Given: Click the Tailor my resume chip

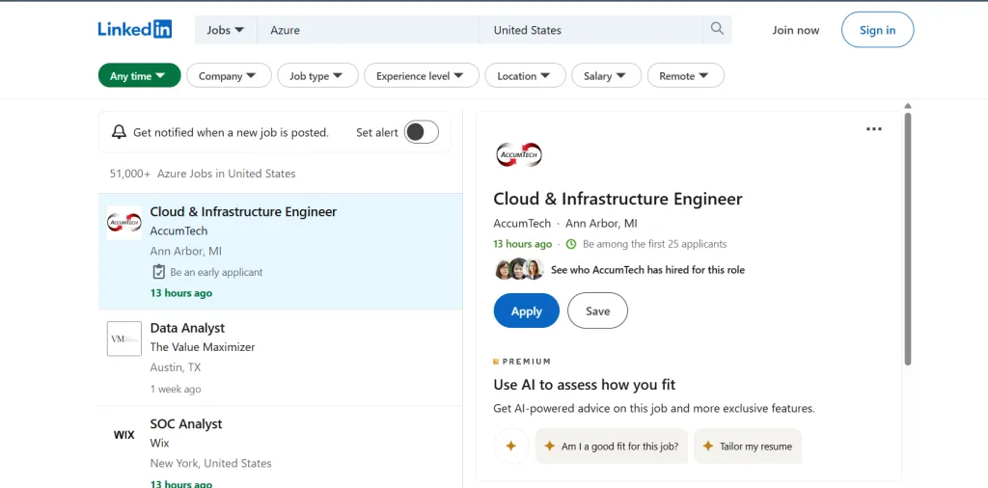Looking at the screenshot, I should [x=748, y=446].
